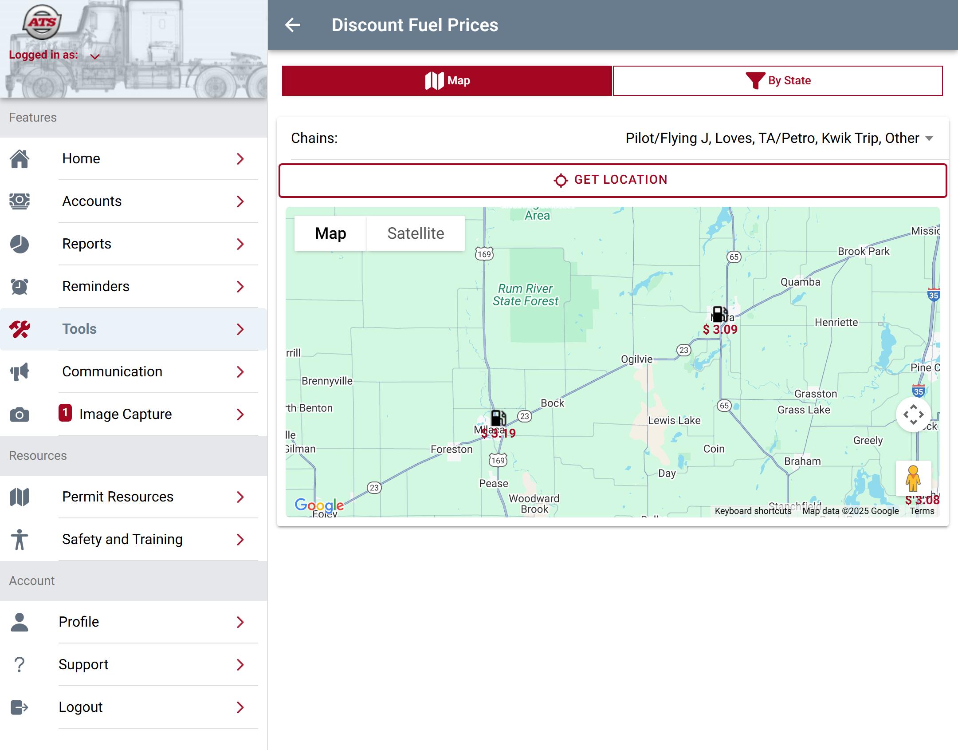Click the Permit Resources row chevron

(x=240, y=497)
